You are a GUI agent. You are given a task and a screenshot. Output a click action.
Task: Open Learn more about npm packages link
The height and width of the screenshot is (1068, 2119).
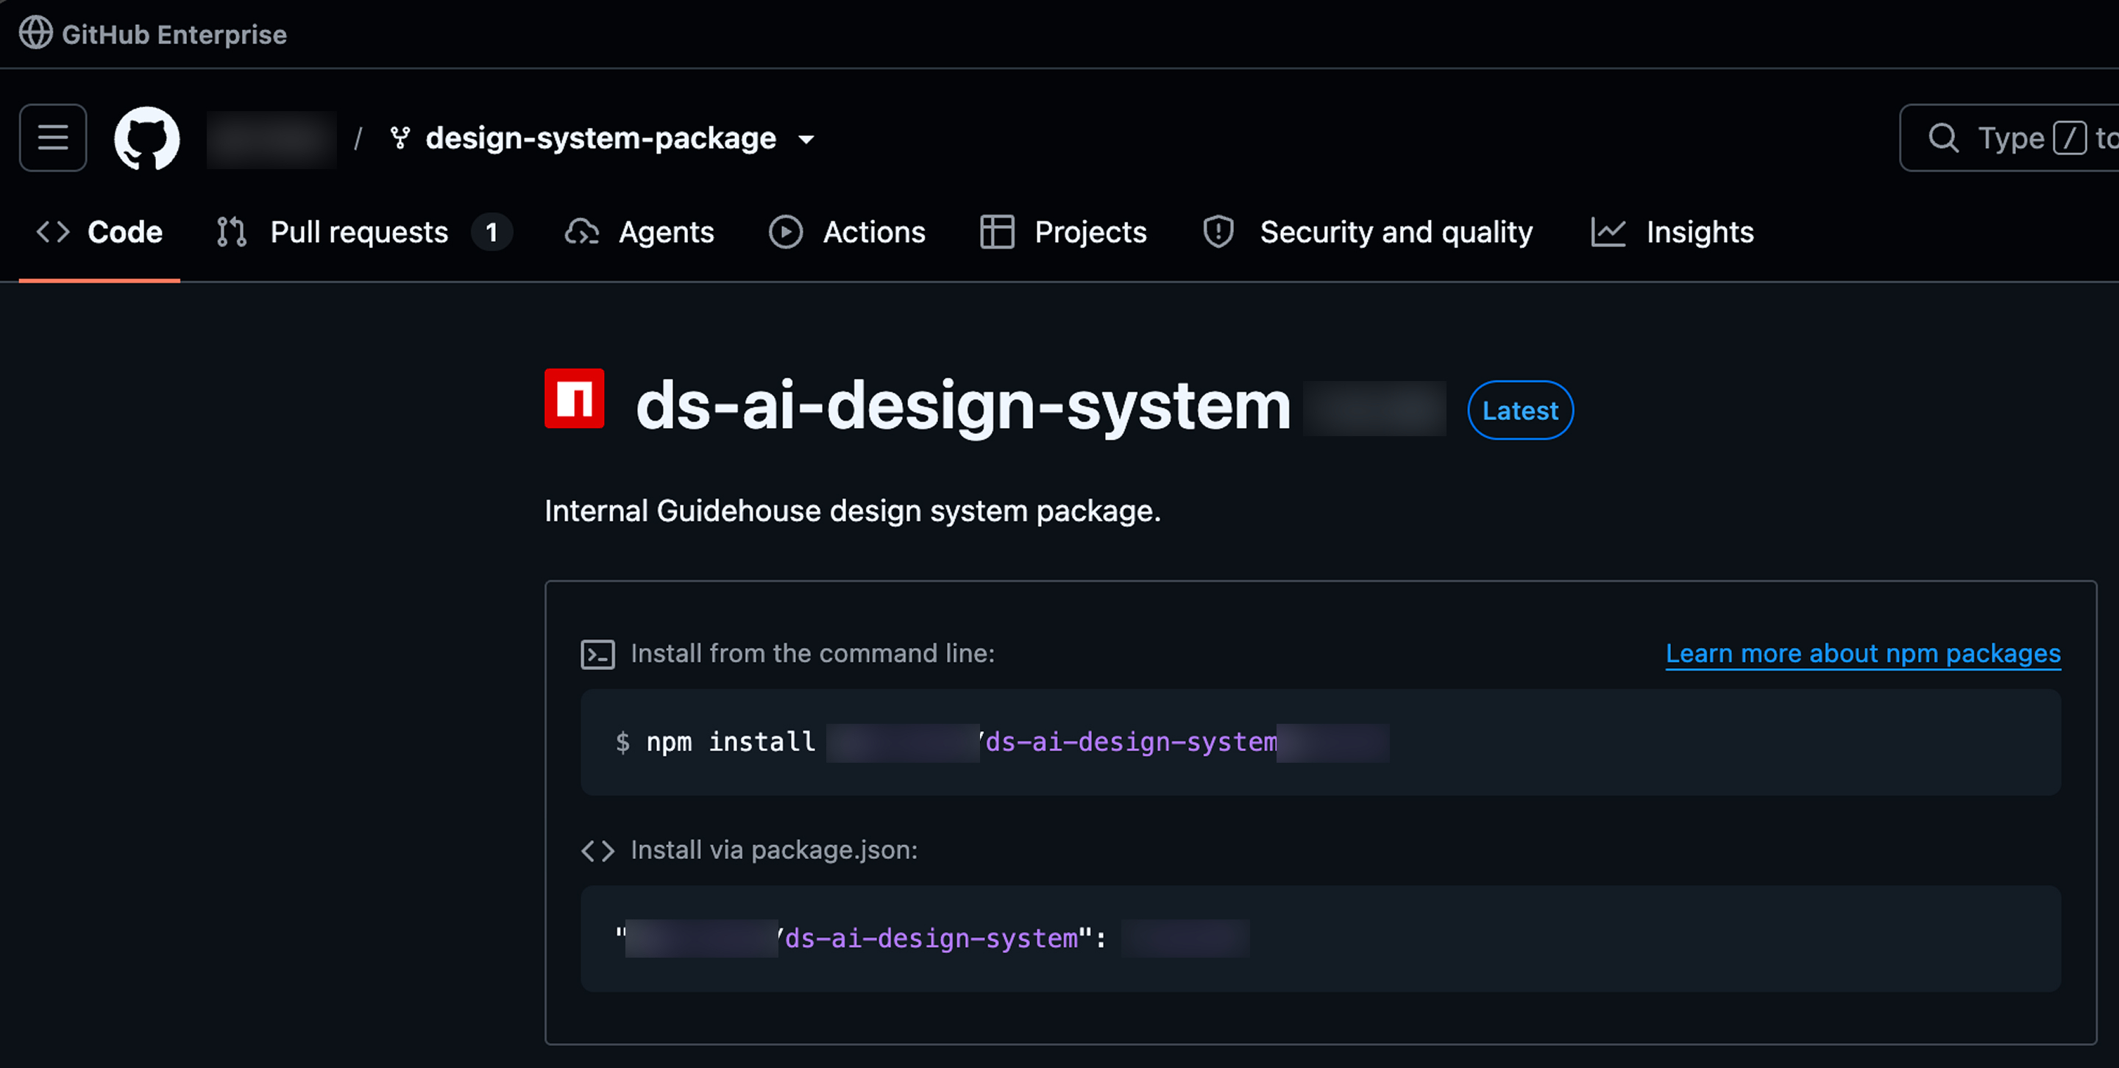(1863, 654)
